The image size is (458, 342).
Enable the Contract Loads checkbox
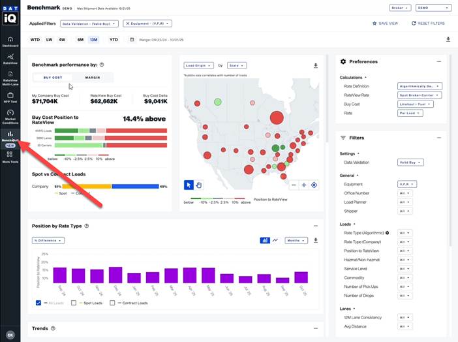pyautogui.click(x=112, y=303)
